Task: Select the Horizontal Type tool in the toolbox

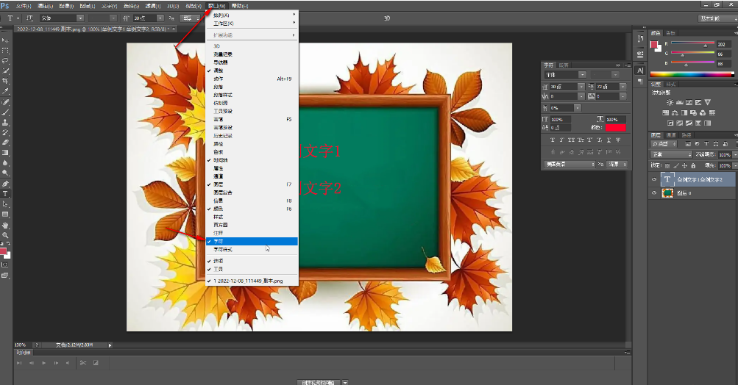Action: point(5,194)
